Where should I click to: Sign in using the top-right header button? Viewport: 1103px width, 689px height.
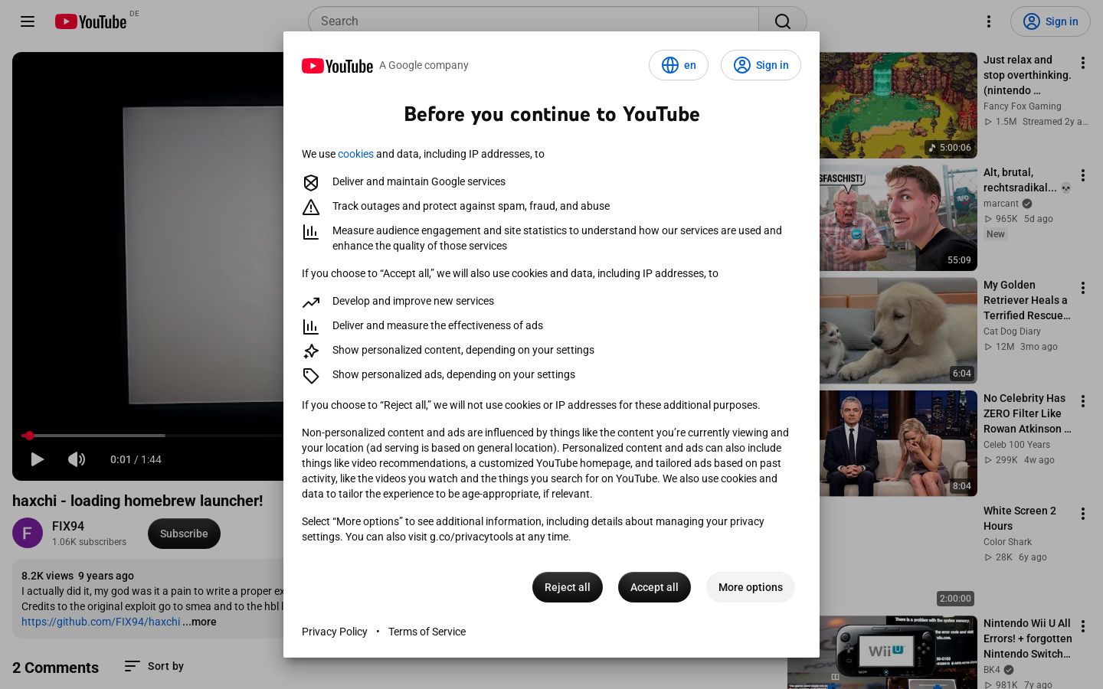pyautogui.click(x=1050, y=21)
